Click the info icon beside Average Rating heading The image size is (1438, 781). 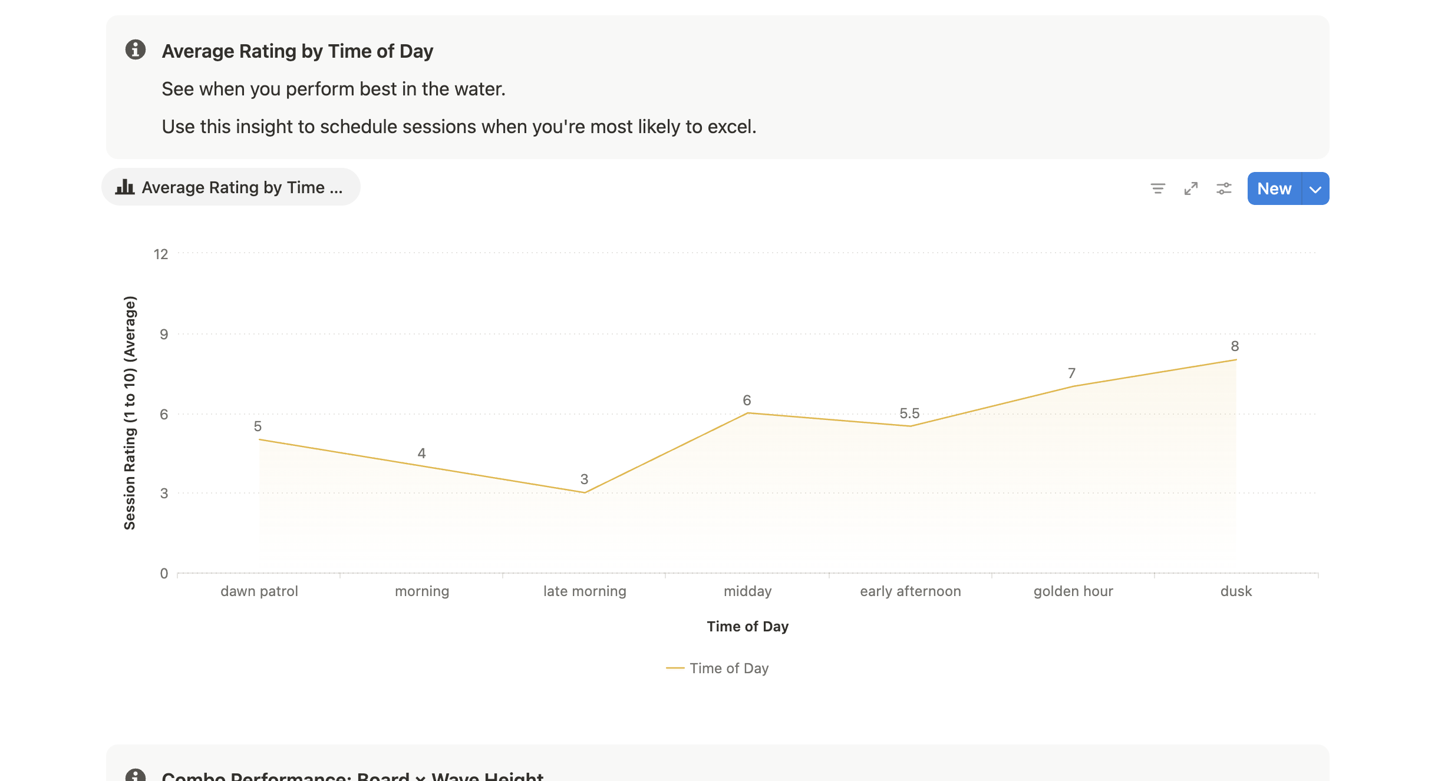(x=136, y=50)
